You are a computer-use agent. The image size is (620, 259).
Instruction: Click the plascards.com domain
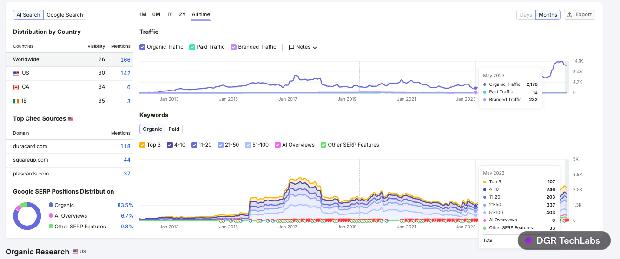(x=31, y=174)
